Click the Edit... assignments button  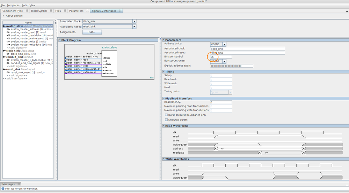[x=92, y=32]
